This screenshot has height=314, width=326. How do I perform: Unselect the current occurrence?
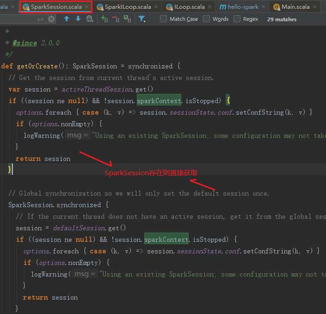116,19
